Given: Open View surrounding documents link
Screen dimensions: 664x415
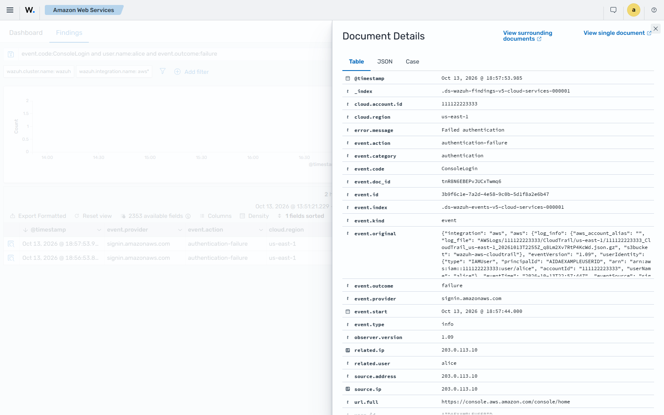Looking at the screenshot, I should coord(527,36).
